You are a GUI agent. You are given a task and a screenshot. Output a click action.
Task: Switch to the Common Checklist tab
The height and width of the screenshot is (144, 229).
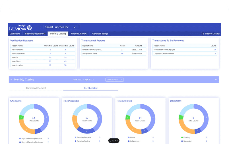[36, 88]
